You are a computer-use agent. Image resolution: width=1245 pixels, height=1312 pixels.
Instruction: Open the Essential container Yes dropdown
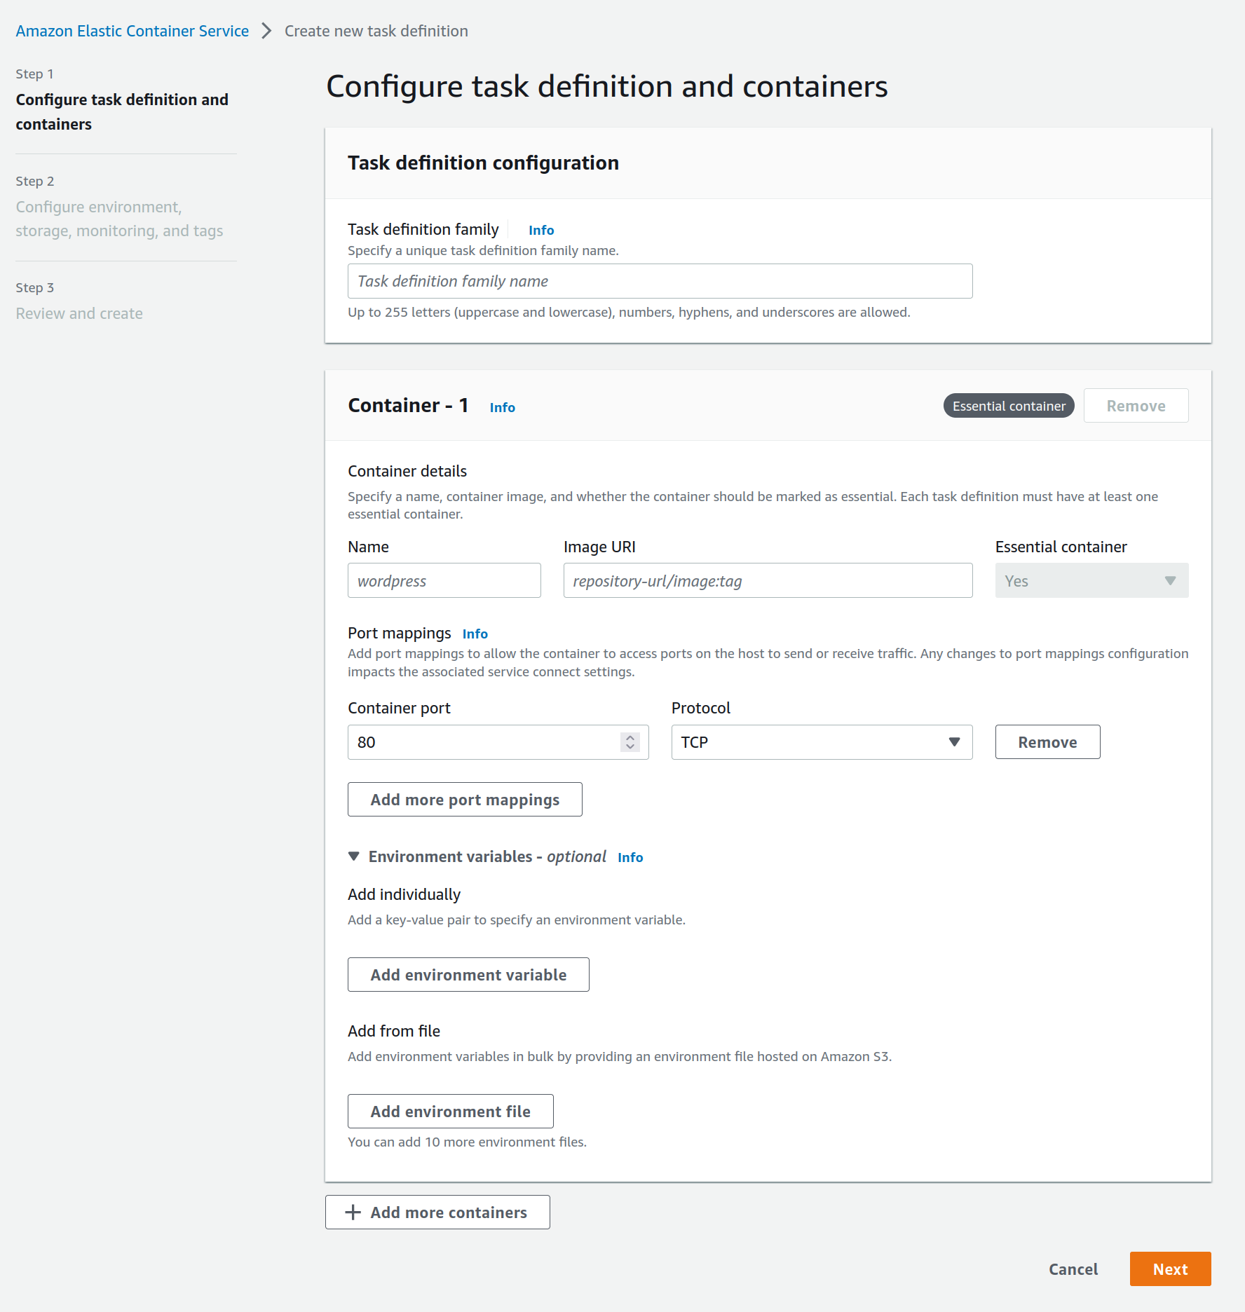(x=1091, y=581)
